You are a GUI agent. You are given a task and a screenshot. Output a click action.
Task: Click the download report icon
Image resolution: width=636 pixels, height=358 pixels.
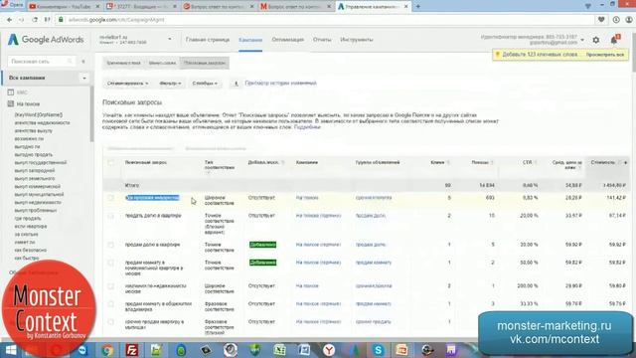click(x=236, y=84)
